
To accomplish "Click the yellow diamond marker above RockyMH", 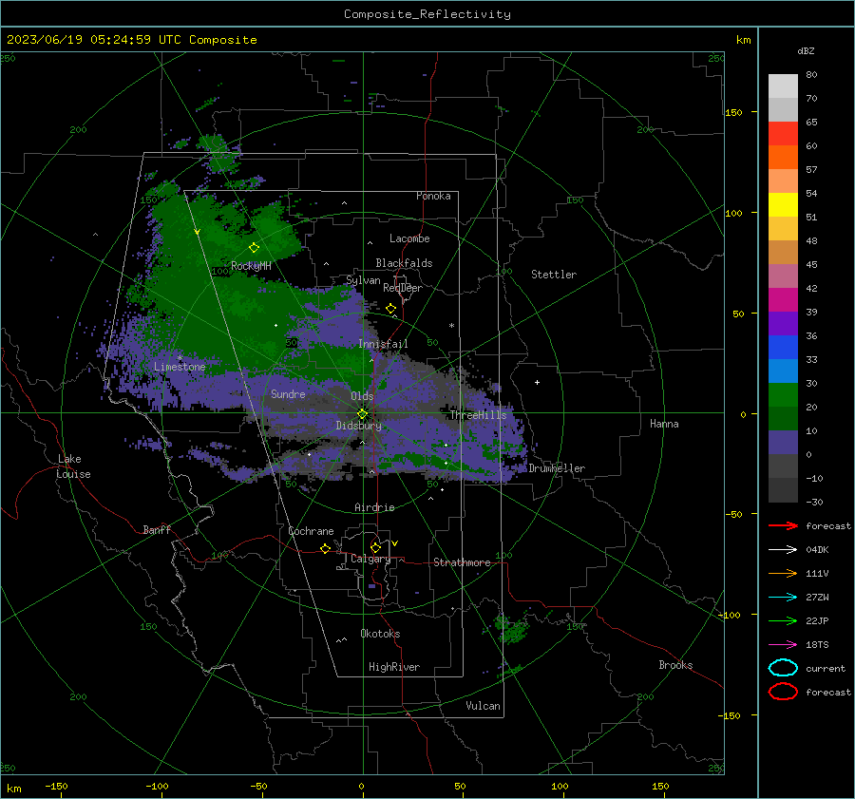I will tap(254, 248).
